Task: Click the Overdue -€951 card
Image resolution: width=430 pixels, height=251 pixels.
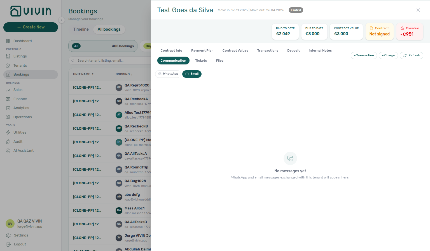Action: pos(410,32)
